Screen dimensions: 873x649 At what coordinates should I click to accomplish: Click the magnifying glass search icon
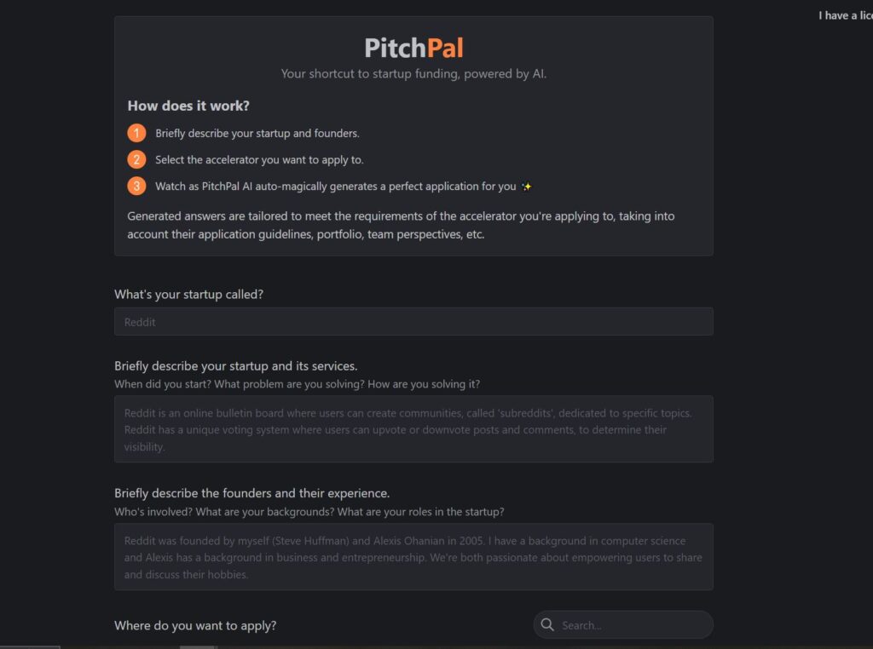(547, 625)
